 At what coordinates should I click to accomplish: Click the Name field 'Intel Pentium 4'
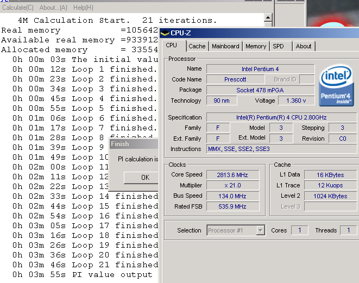[260, 69]
